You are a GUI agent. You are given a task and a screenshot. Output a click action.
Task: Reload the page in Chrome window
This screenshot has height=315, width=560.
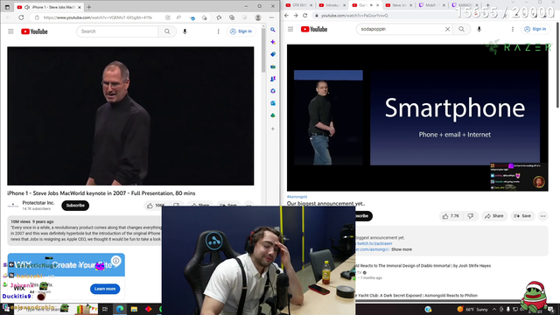[x=305, y=16]
